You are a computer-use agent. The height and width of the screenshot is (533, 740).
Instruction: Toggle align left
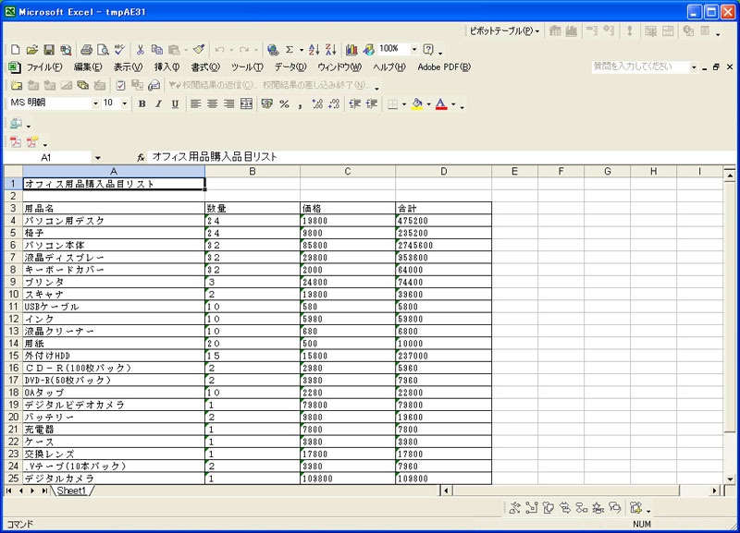point(196,103)
